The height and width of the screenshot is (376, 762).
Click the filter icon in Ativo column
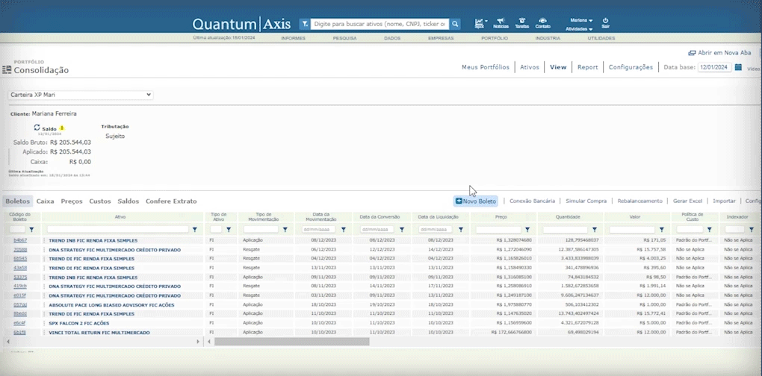195,230
